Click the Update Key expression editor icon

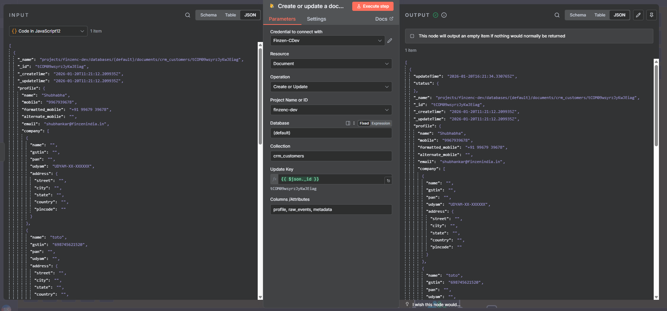[x=388, y=181]
